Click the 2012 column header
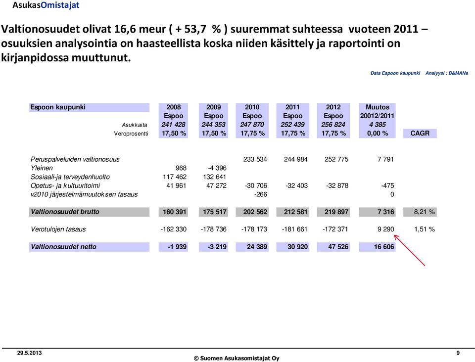This screenshot has width=475, height=362. point(333,107)
